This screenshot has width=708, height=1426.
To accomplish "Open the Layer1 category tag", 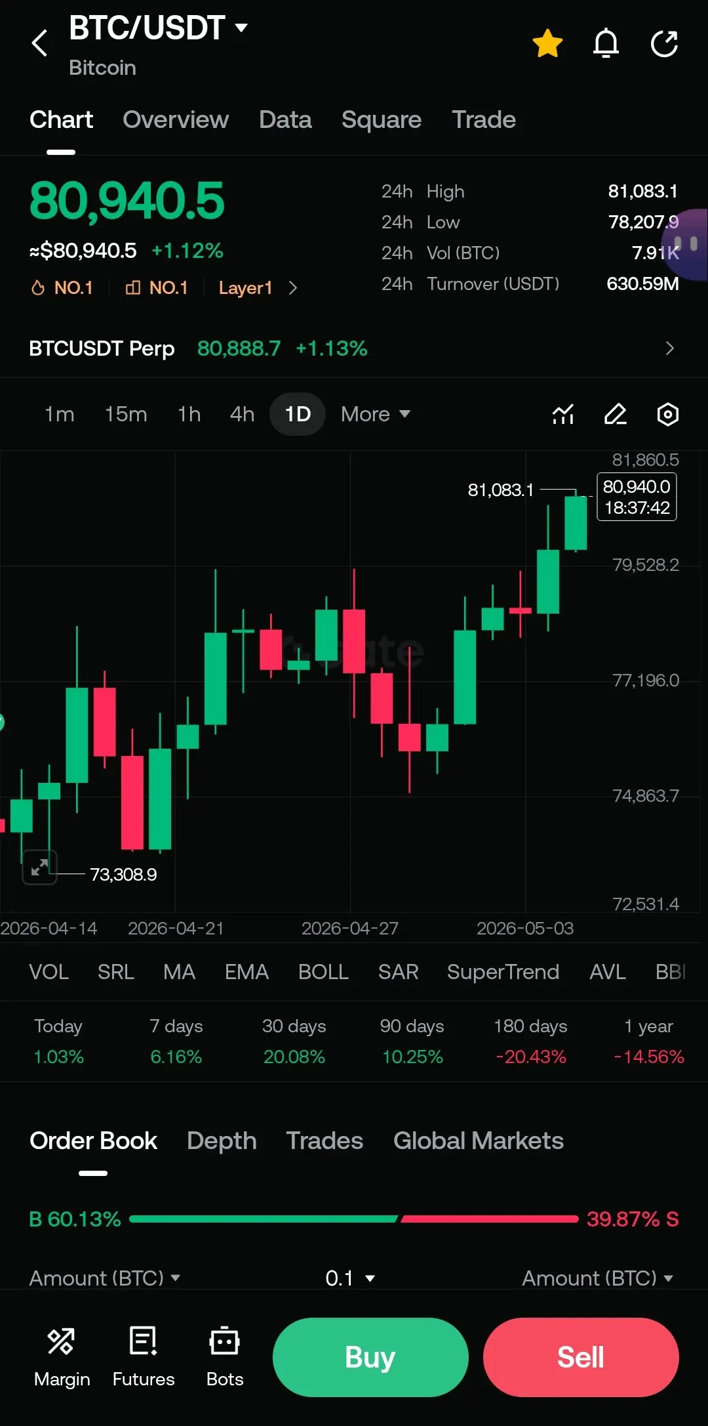I will coord(245,287).
